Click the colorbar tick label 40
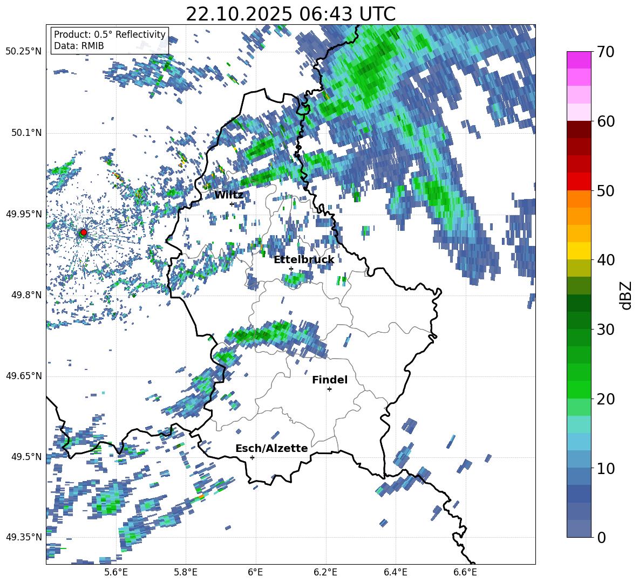639x583 pixels. (606, 260)
